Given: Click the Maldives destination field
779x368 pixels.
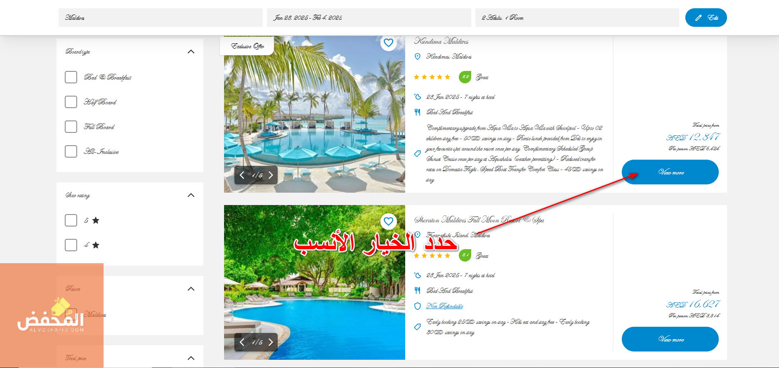Looking at the screenshot, I should [161, 18].
